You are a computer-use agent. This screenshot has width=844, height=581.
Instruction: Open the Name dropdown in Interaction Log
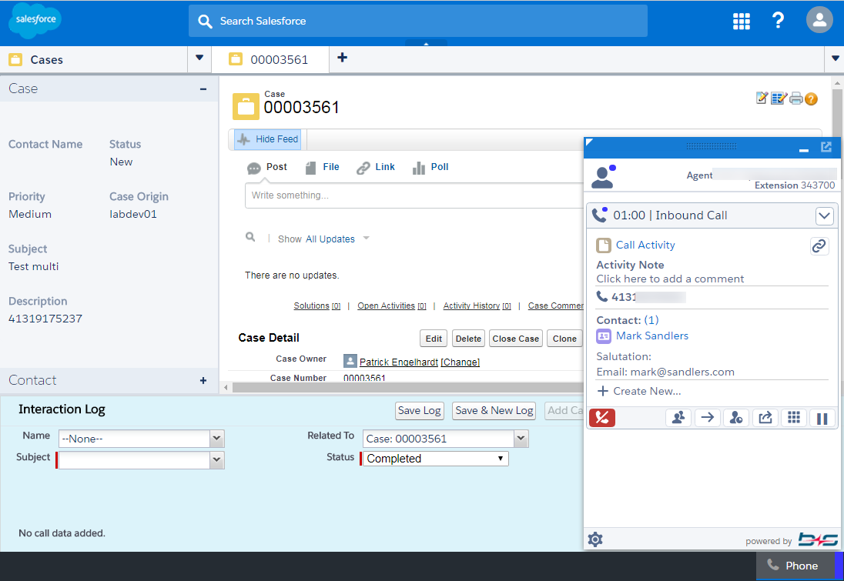[x=216, y=439]
